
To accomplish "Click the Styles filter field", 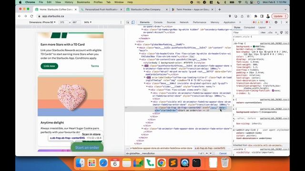I will click(246, 33).
